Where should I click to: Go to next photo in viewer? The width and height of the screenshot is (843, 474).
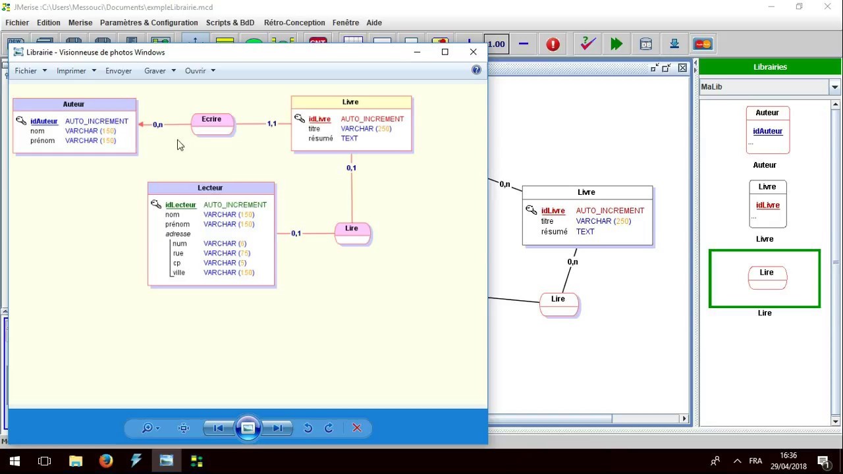278,428
